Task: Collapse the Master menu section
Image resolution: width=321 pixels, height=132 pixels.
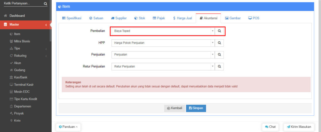Action: 46,25
